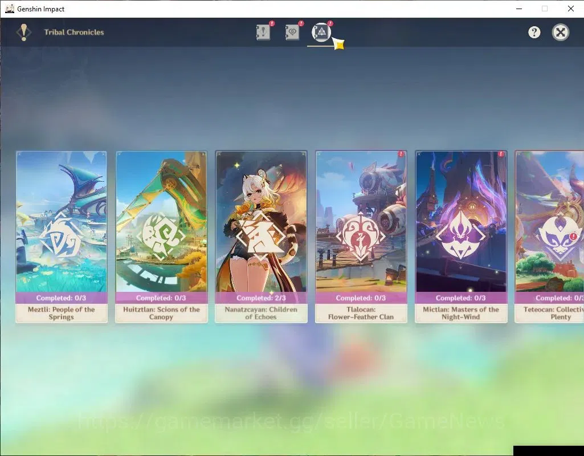Viewport: 584px width, 456px height.
Task: Click 'Completed: 0/3' on Tlalocan card
Action: pos(361,298)
